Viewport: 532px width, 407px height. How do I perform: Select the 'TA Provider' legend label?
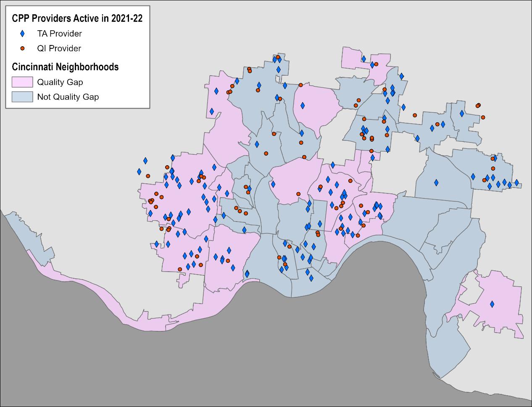pos(59,34)
